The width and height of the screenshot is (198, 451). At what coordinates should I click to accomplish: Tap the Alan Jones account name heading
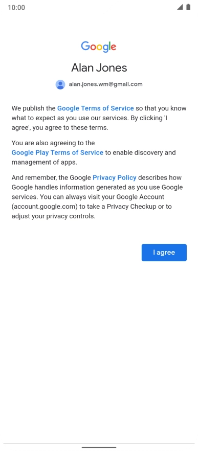99,68
